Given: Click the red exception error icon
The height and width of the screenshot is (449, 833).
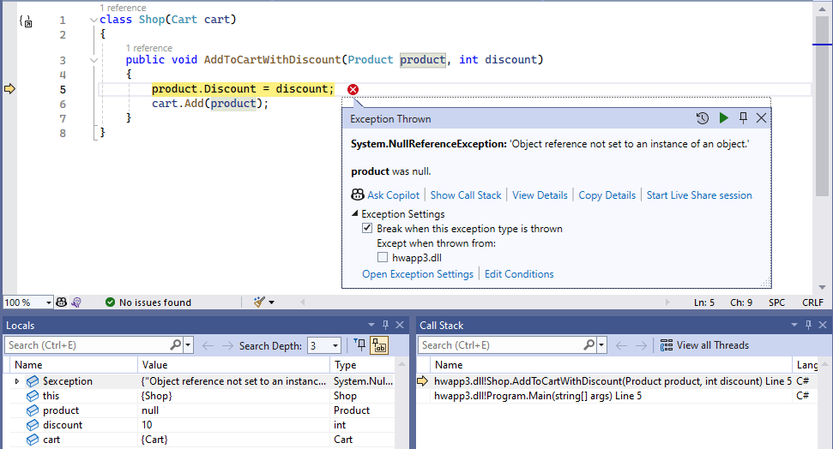Looking at the screenshot, I should pos(353,89).
